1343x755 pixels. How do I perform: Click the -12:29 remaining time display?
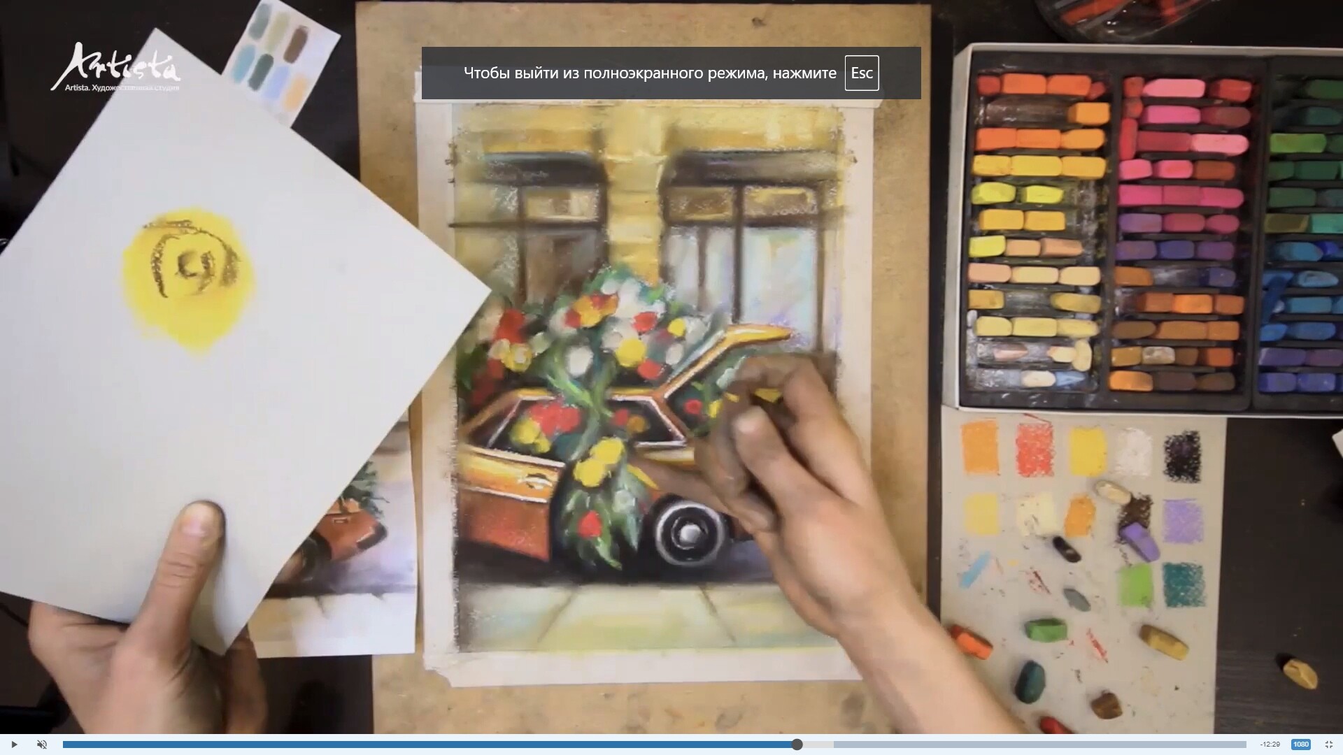point(1270,745)
